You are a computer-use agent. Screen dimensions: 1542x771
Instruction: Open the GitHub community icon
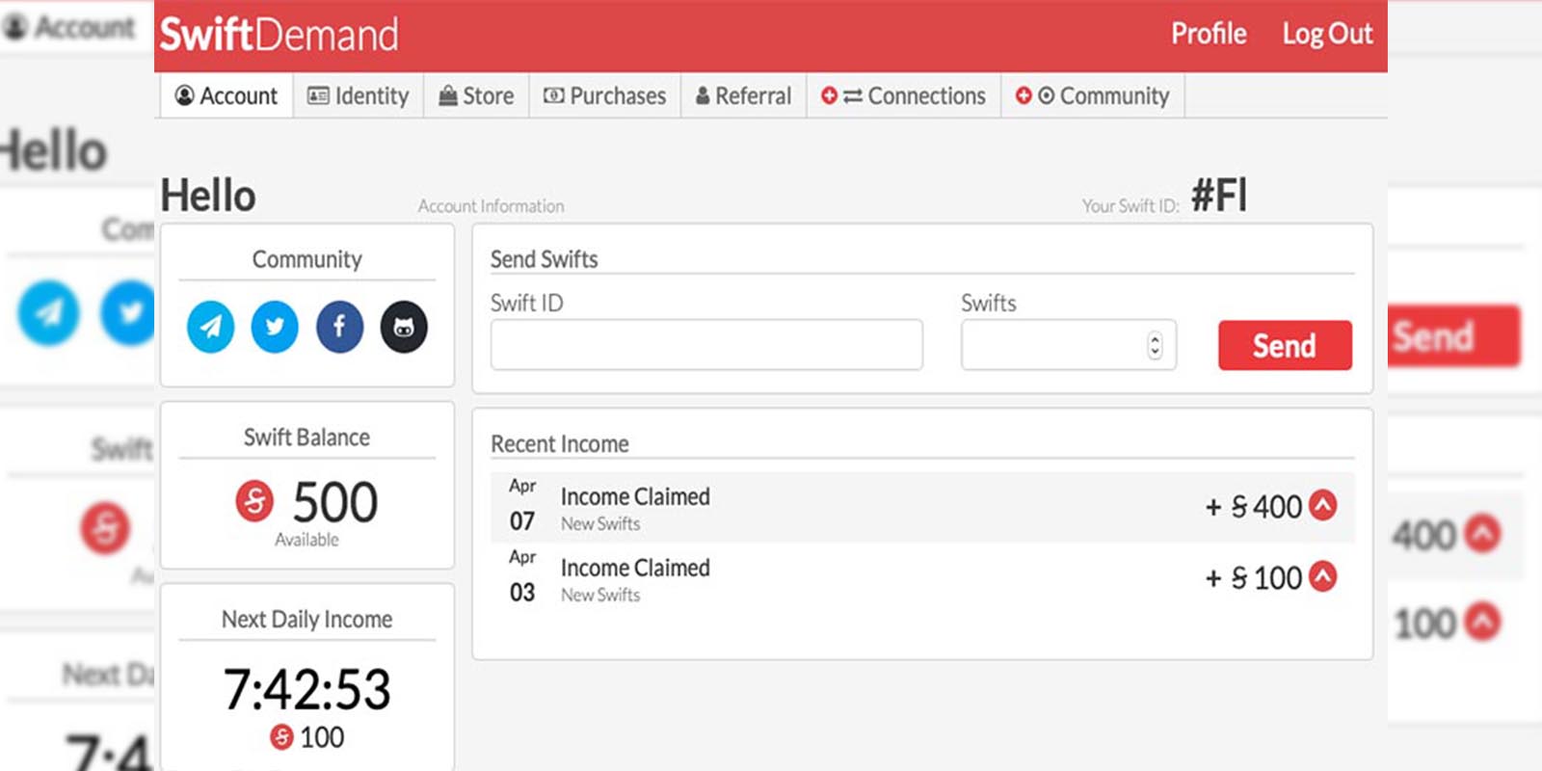pyautogui.click(x=404, y=327)
